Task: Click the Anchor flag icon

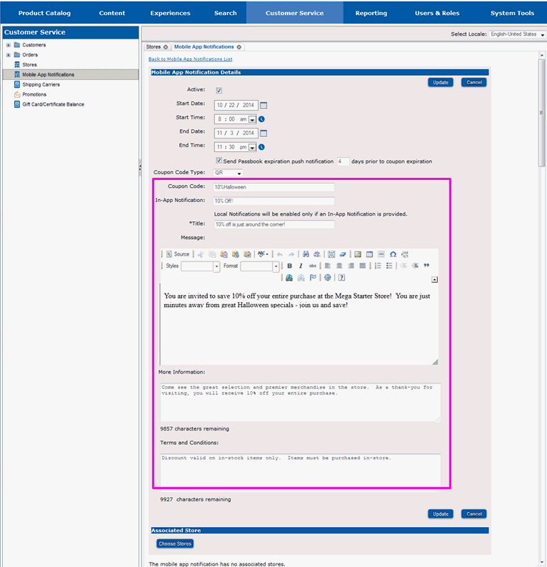Action: [x=313, y=277]
